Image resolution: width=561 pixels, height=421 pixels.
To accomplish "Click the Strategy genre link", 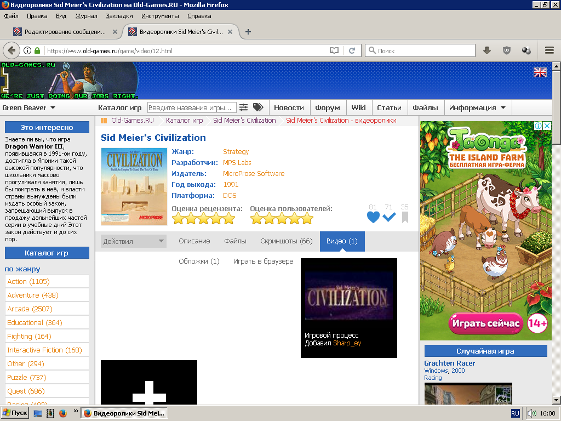I will click(x=236, y=152).
